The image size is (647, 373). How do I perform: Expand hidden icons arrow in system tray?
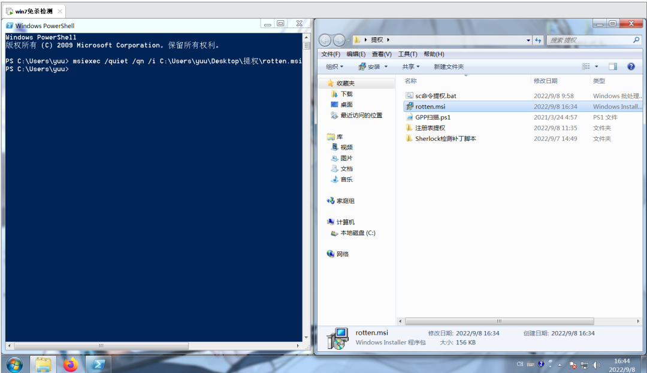(560, 364)
